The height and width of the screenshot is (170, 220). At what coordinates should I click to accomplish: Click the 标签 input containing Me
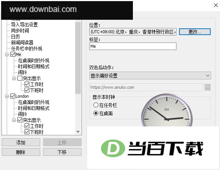click(x=133, y=46)
